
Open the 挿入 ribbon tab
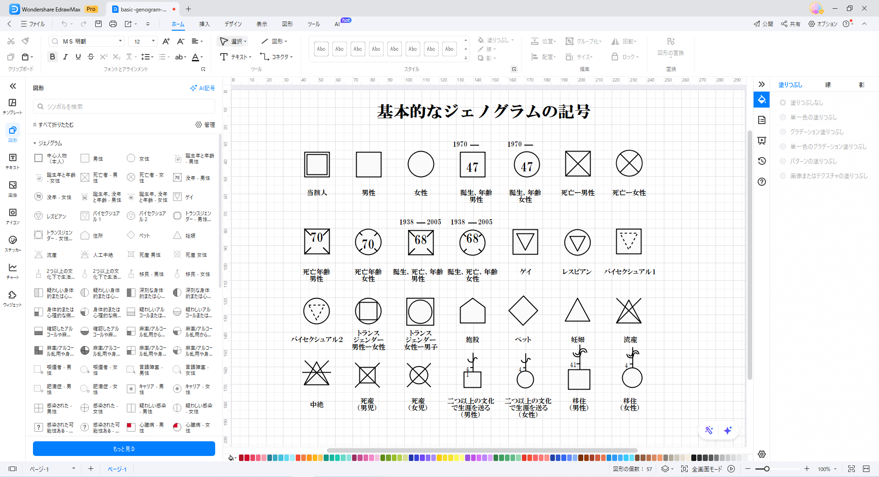pos(204,24)
